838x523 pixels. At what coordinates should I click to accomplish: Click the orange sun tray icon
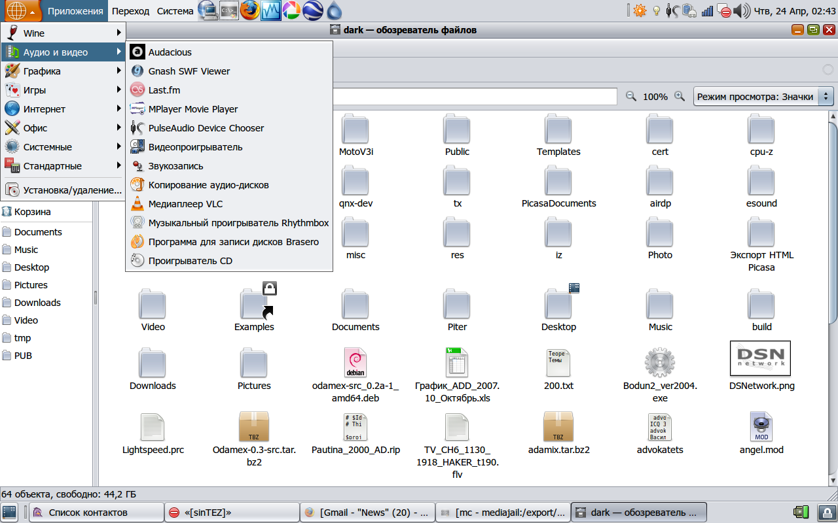pyautogui.click(x=639, y=10)
